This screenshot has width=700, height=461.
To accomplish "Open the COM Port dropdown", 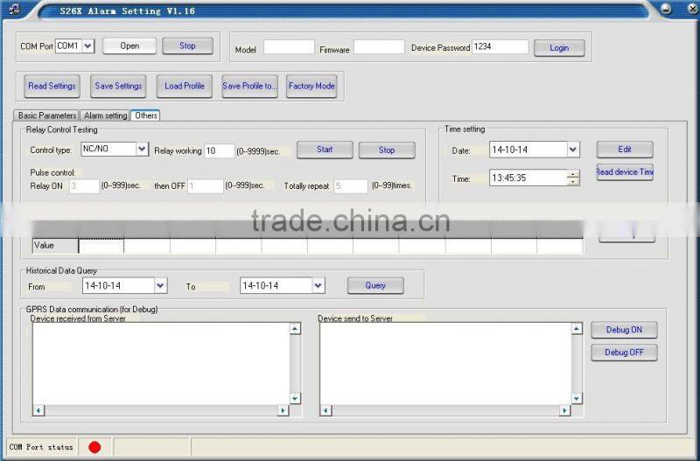I will click(88, 46).
